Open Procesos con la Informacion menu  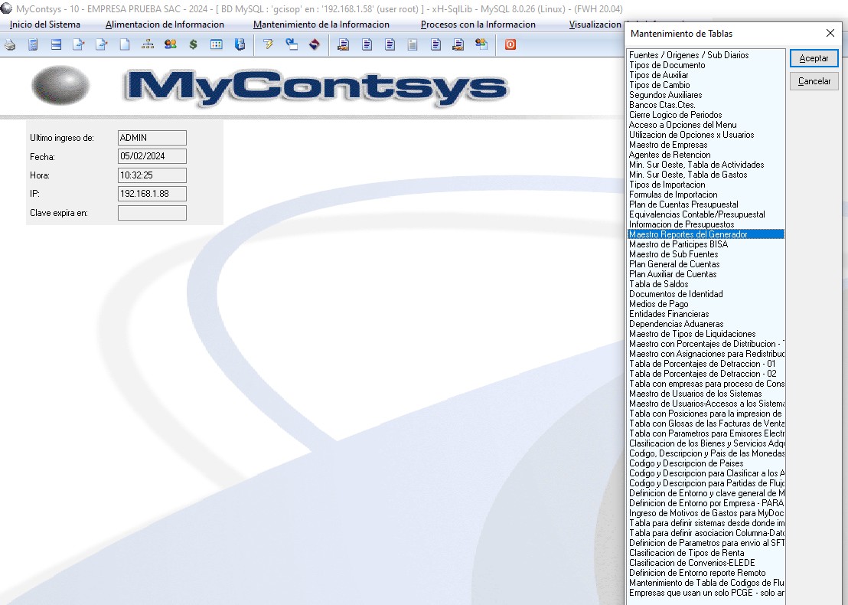pyautogui.click(x=478, y=25)
